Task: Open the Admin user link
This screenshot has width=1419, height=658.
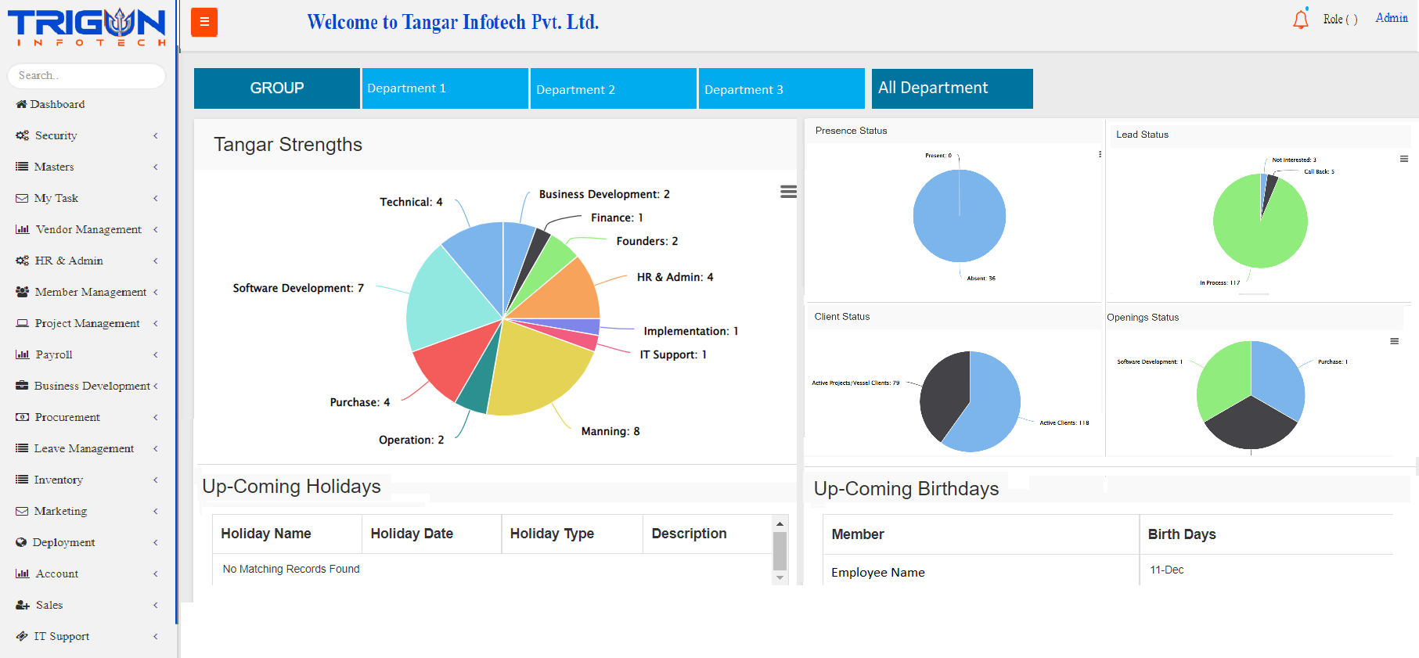Action: [x=1392, y=18]
